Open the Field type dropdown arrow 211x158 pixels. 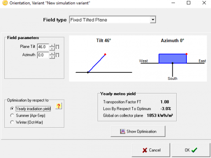(x=153, y=20)
